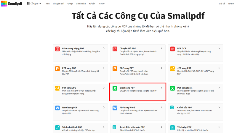
Task: Click chevron on Trình chú thích PDF card
Action: 104,127
